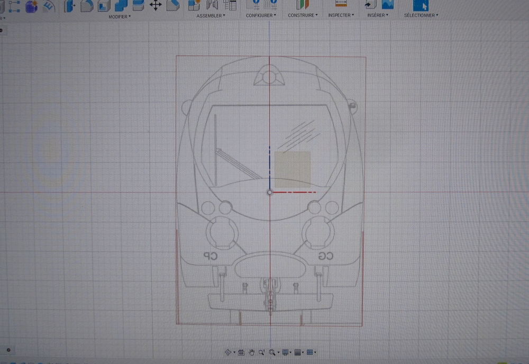This screenshot has height=364, width=529.
Task: Click the Construire plane icon
Action: click(x=302, y=4)
